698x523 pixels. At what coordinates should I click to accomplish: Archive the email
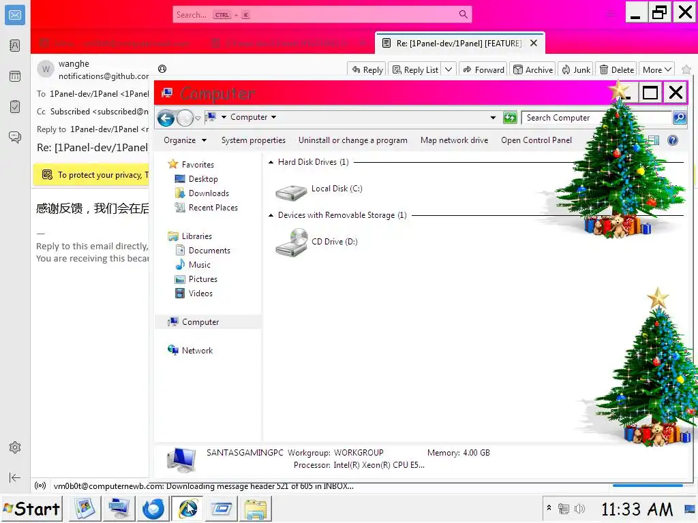click(533, 69)
